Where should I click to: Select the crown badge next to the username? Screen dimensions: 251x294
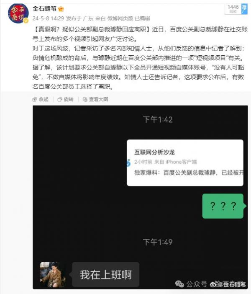coord(61,9)
